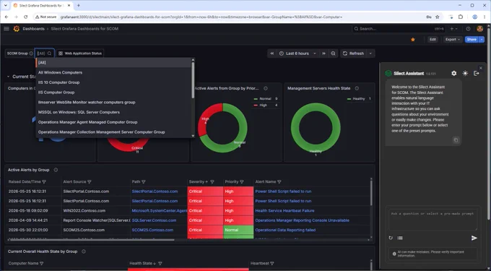Zoom out the time range

pos(333,53)
